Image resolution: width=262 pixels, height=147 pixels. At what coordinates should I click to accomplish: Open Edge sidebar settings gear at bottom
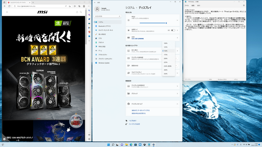coord(89,139)
